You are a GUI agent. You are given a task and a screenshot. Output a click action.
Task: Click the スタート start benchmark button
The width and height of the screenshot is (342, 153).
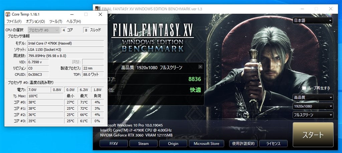click(x=313, y=135)
